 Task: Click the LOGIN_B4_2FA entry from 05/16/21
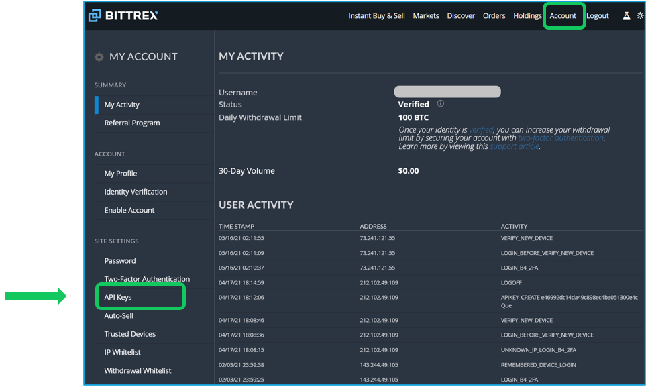pyautogui.click(x=519, y=268)
